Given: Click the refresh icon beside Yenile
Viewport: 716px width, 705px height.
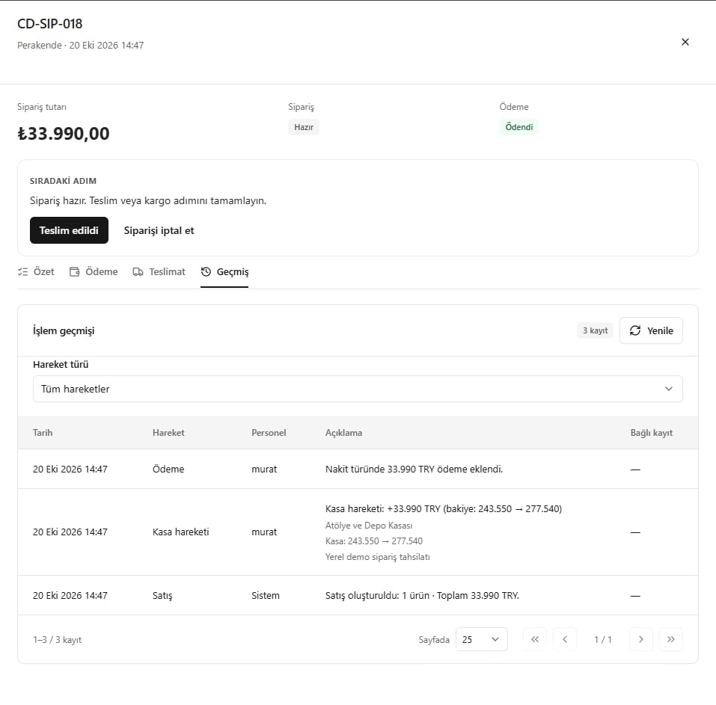Looking at the screenshot, I should click(x=635, y=330).
